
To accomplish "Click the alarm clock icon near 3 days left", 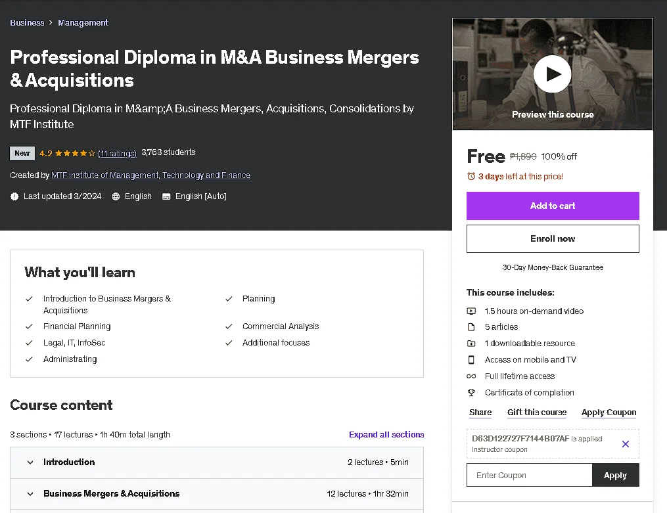I will 471,177.
